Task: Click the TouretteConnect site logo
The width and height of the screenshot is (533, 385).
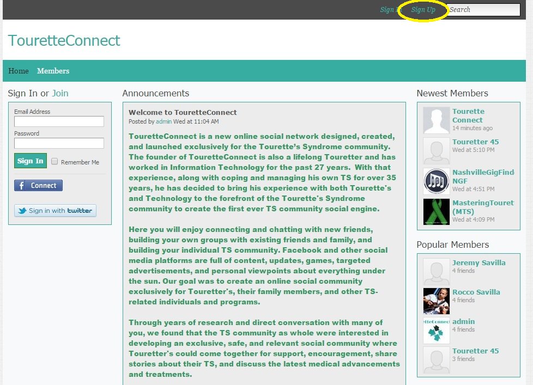Action: 63,40
